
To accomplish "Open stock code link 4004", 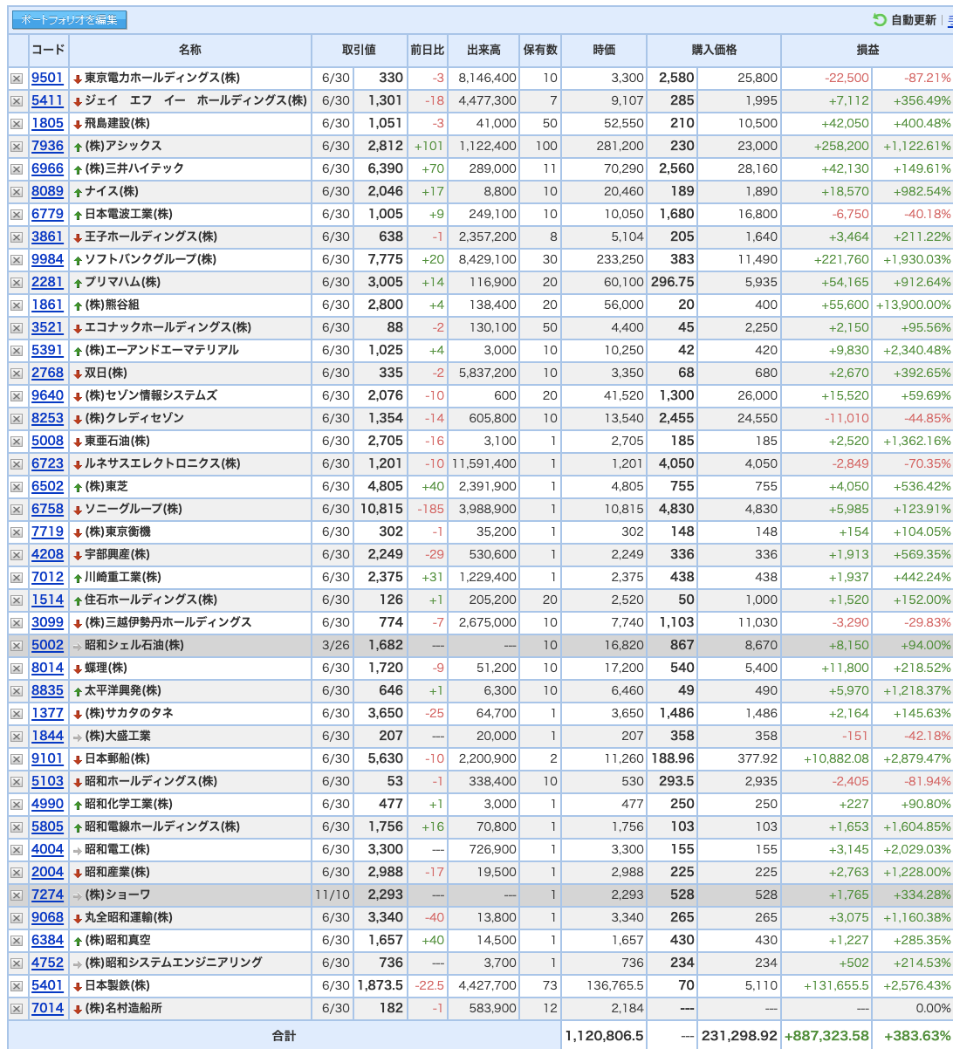I will [48, 849].
